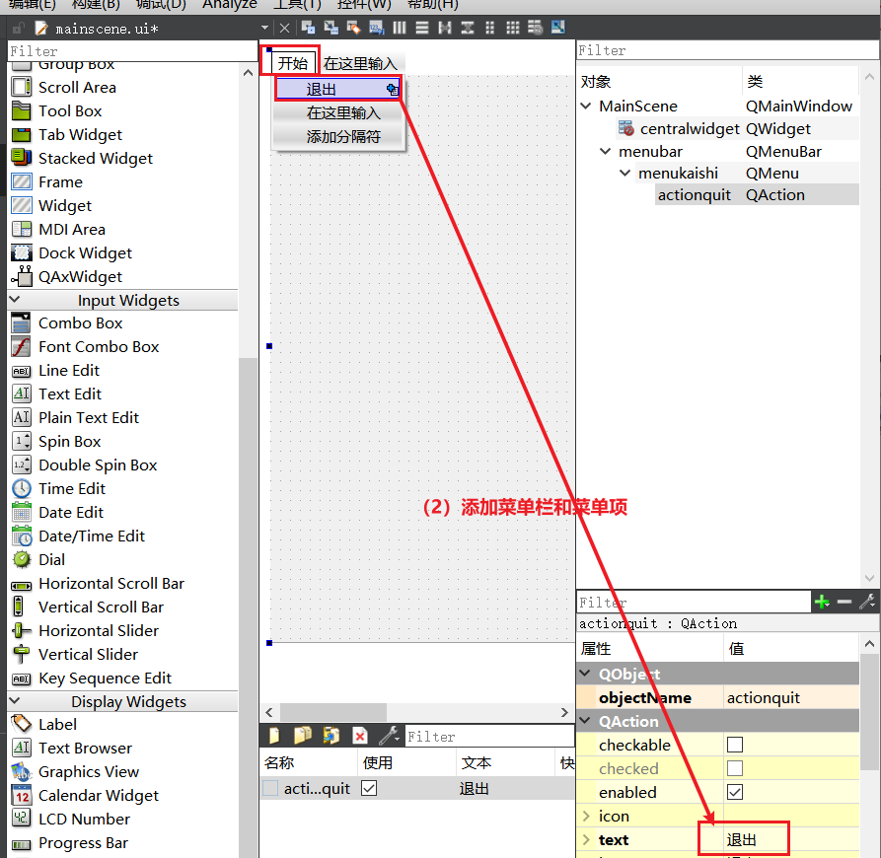Apply Lay Out Vertically from toolbar
Image resolution: width=881 pixels, height=858 pixels.
point(422,27)
